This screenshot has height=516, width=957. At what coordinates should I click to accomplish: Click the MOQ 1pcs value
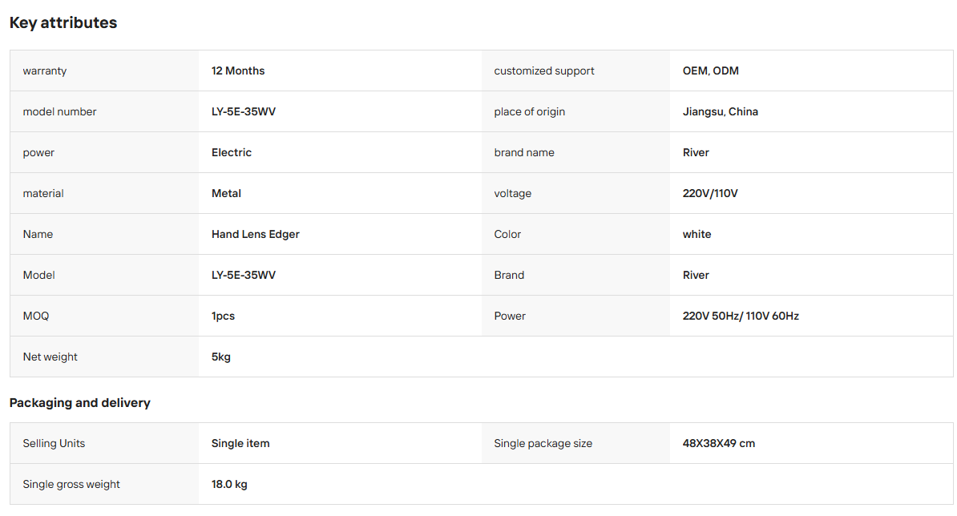pos(223,316)
